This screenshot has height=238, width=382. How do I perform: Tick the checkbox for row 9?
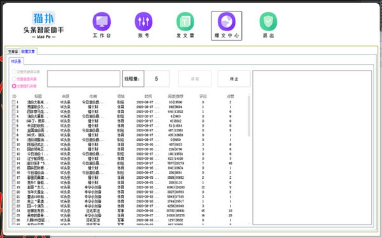(x=13, y=140)
